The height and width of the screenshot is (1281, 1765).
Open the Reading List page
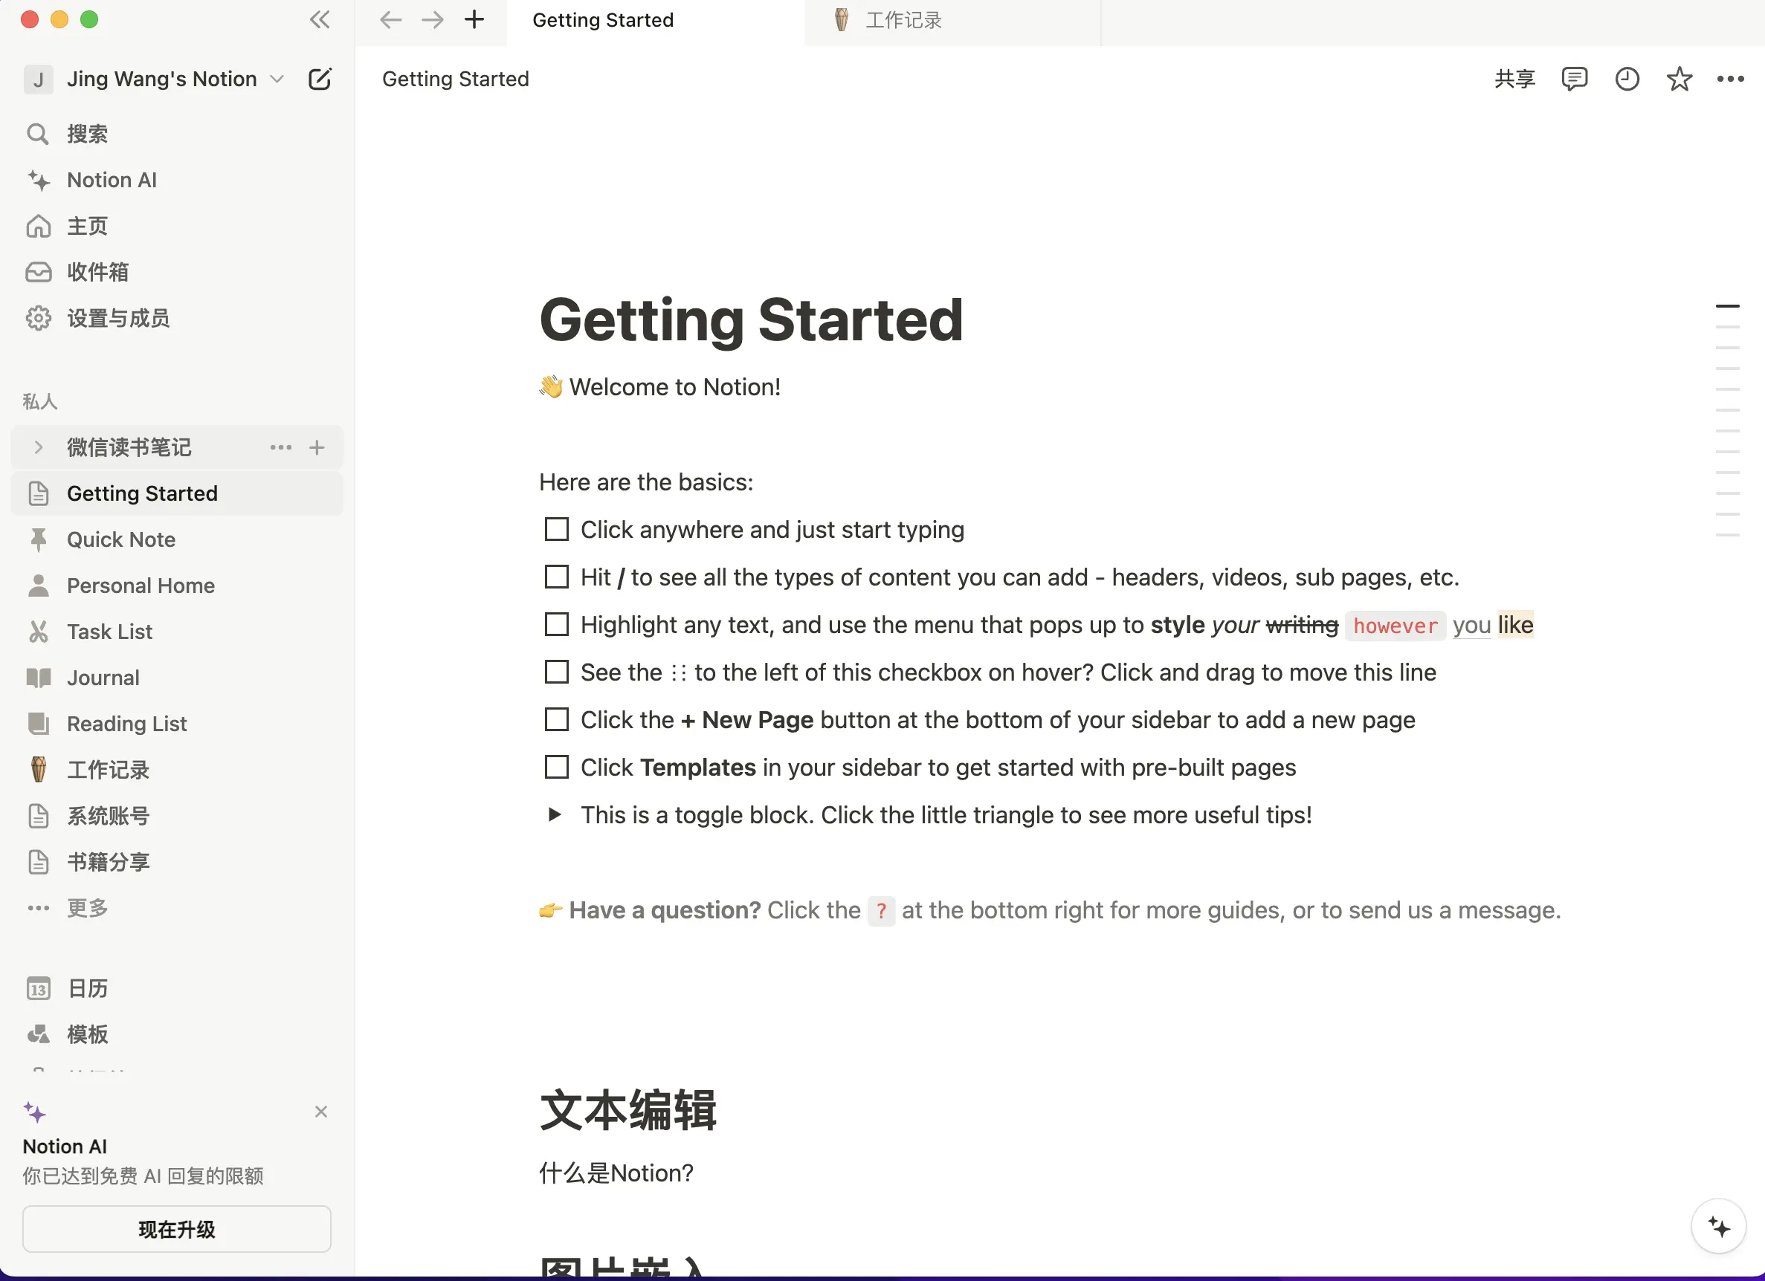(177, 724)
